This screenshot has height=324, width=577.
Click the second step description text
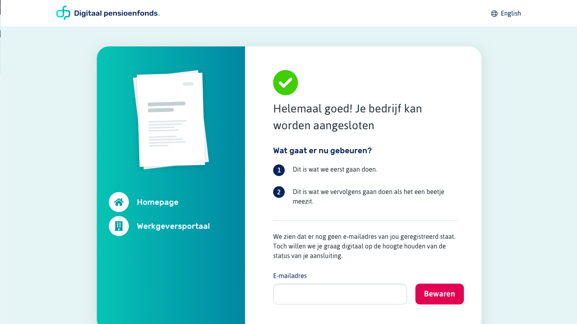pos(368,196)
